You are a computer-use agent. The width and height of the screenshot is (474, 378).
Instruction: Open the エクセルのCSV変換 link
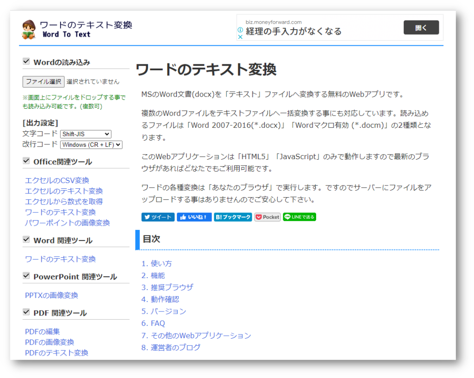coord(57,180)
